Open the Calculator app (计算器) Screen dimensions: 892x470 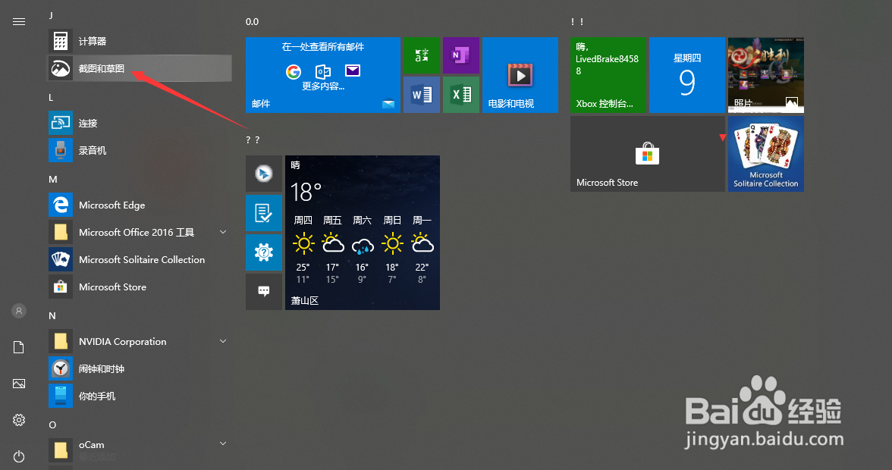pyautogui.click(x=140, y=41)
